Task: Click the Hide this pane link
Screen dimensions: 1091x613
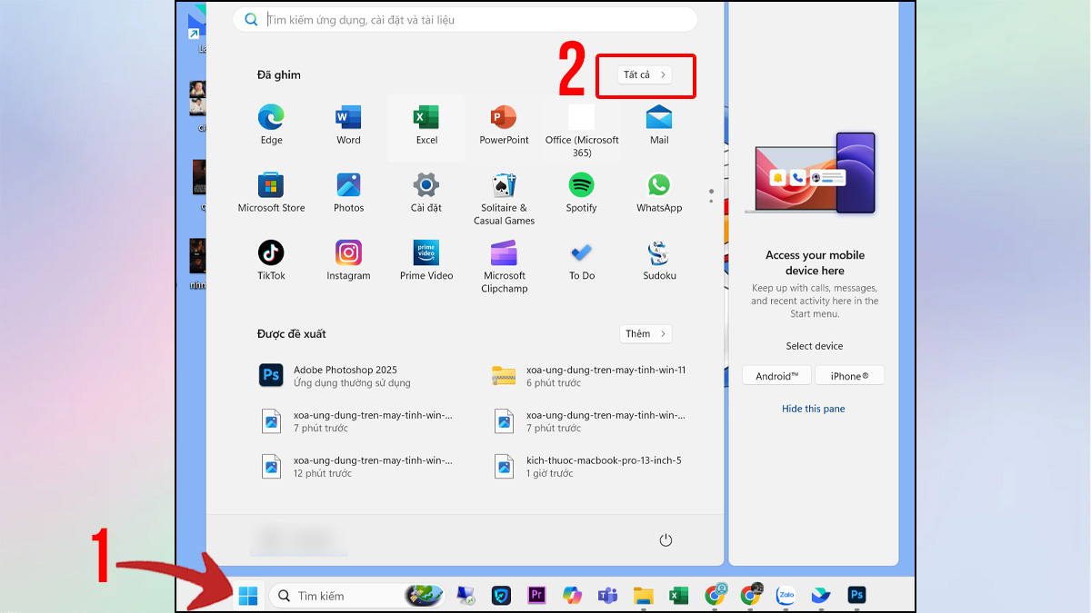Action: click(813, 409)
